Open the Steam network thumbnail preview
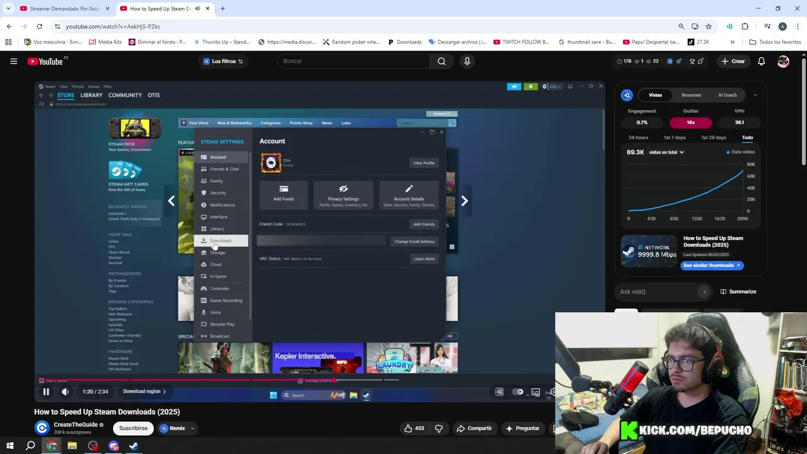Screen dimensions: 807x454 [x=649, y=252]
